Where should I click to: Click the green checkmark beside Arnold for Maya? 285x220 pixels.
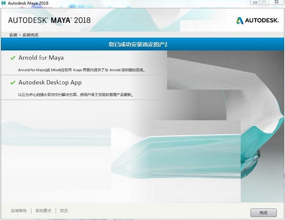[x=13, y=58]
